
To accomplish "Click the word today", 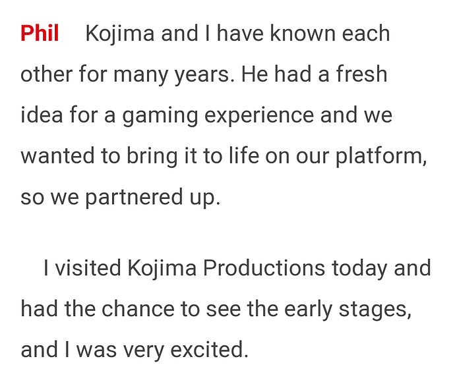I will click(x=359, y=269).
